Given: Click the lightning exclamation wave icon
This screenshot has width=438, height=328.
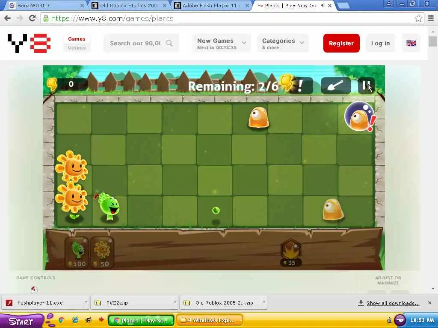Looking at the screenshot, I should pyautogui.click(x=296, y=85).
